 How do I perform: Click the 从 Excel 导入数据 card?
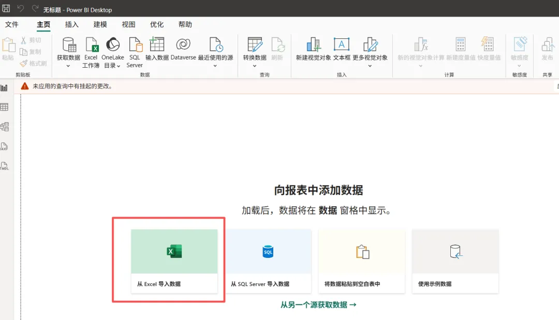[x=174, y=261]
